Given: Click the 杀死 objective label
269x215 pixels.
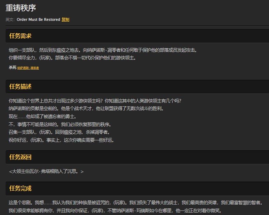Looking at the screenshot, I should pos(13,67).
